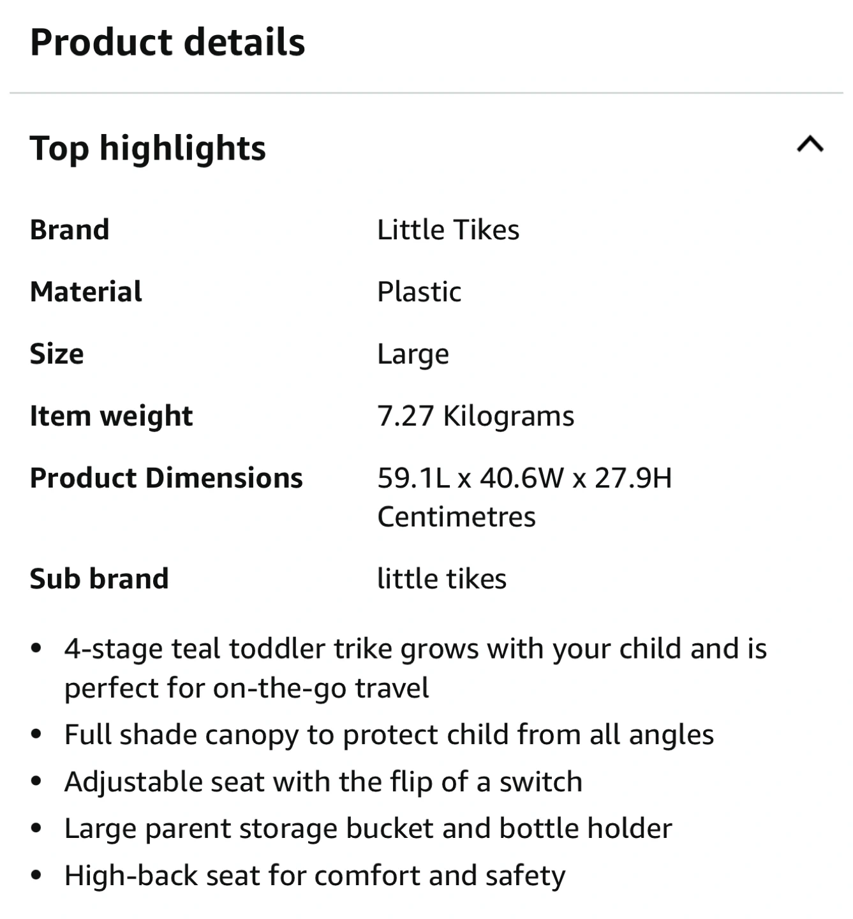Click the 4-stage teal toddler trike bullet
This screenshot has height=919, width=853.
click(415, 668)
